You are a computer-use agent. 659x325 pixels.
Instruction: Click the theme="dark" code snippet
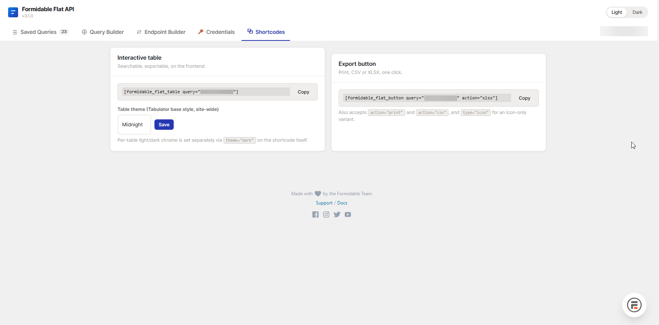point(240,140)
